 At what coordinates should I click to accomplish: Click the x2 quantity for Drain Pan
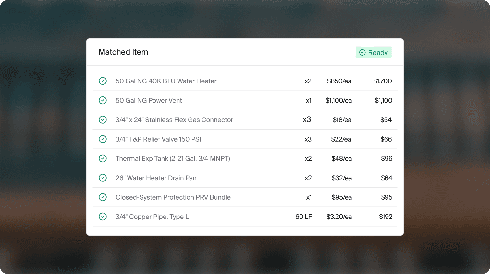[x=308, y=178]
